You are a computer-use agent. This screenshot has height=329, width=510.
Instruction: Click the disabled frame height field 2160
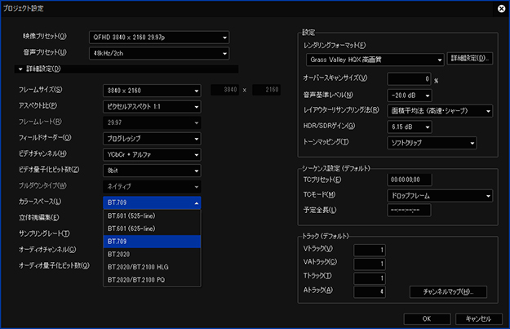click(266, 90)
